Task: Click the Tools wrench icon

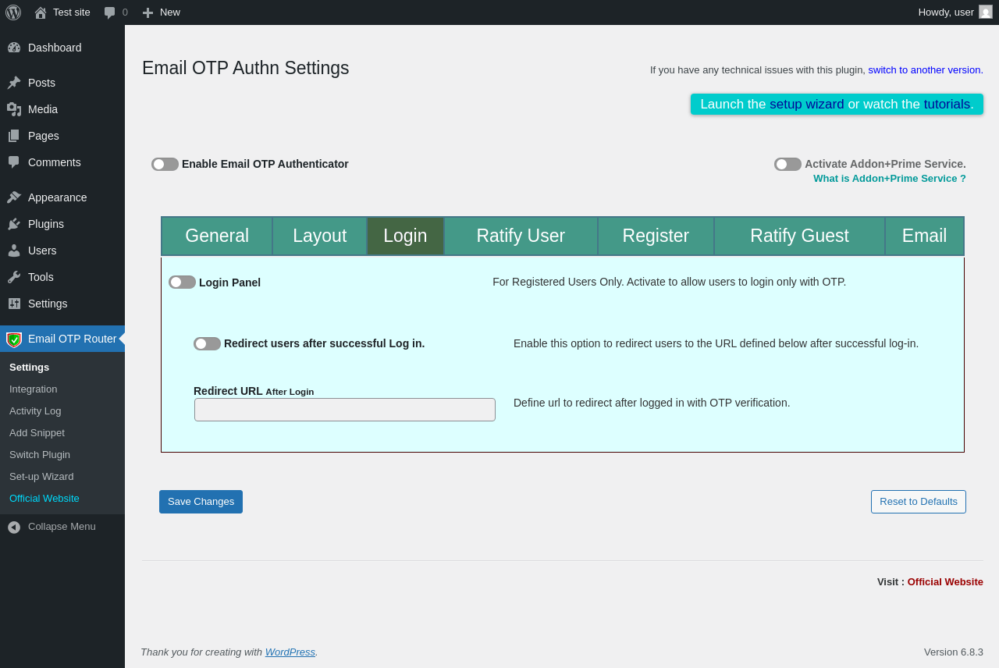Action: [x=14, y=277]
